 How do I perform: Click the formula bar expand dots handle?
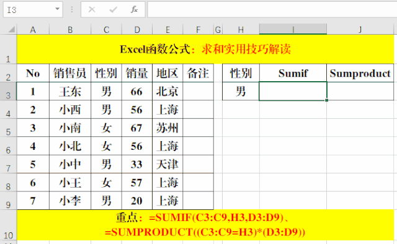click(72, 10)
